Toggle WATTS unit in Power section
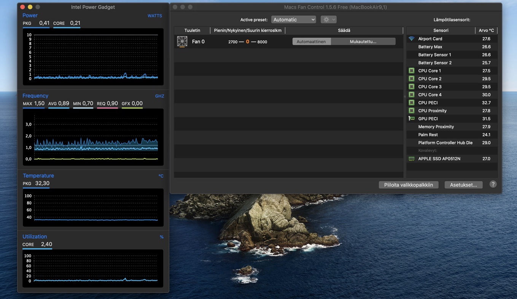517x299 pixels. coord(154,16)
